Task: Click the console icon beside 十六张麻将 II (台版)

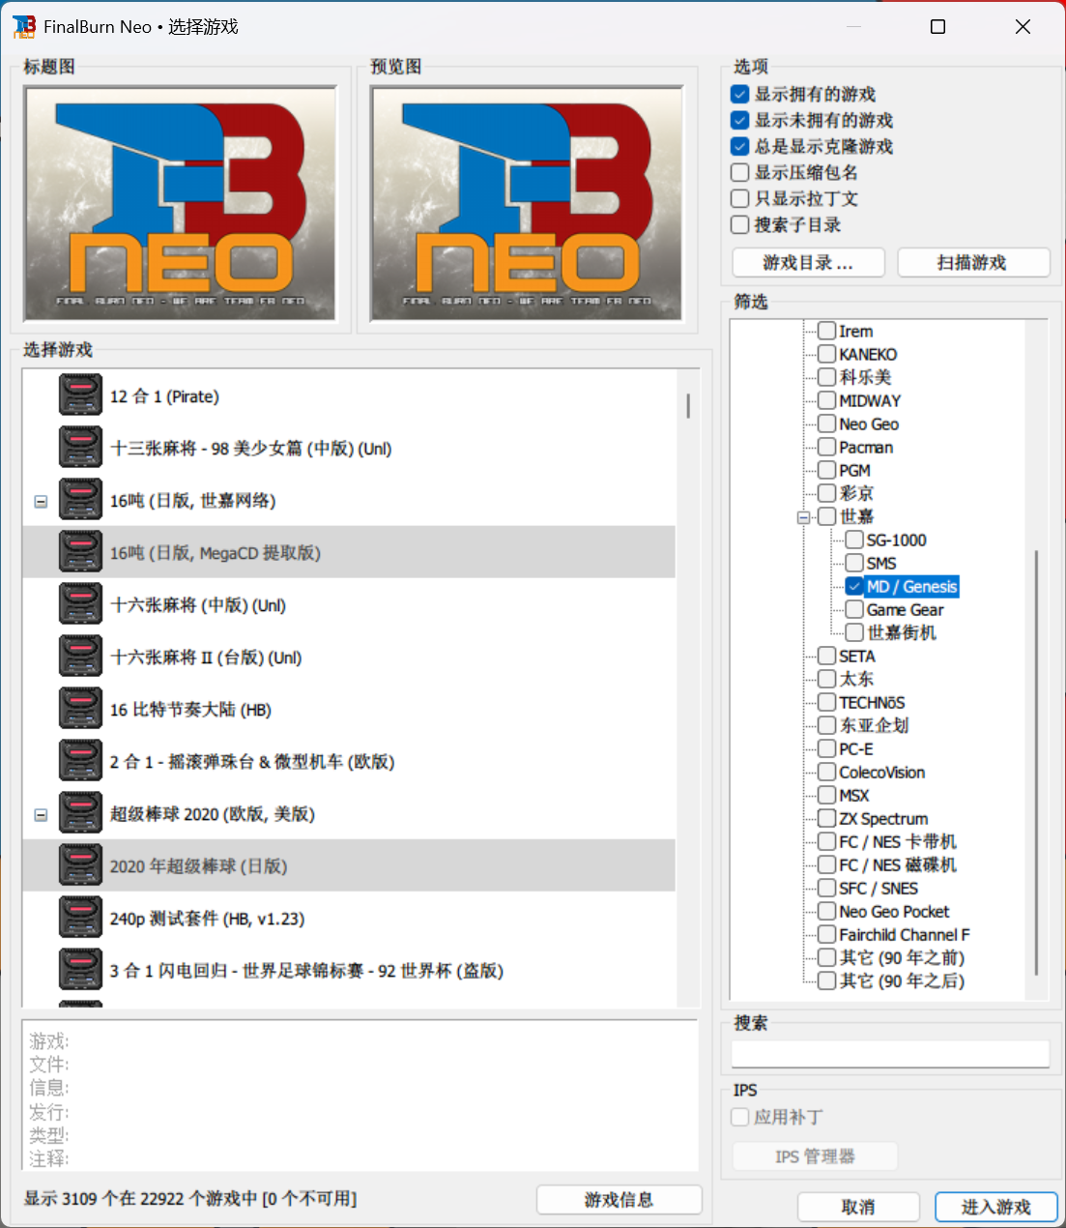Action: [x=80, y=658]
